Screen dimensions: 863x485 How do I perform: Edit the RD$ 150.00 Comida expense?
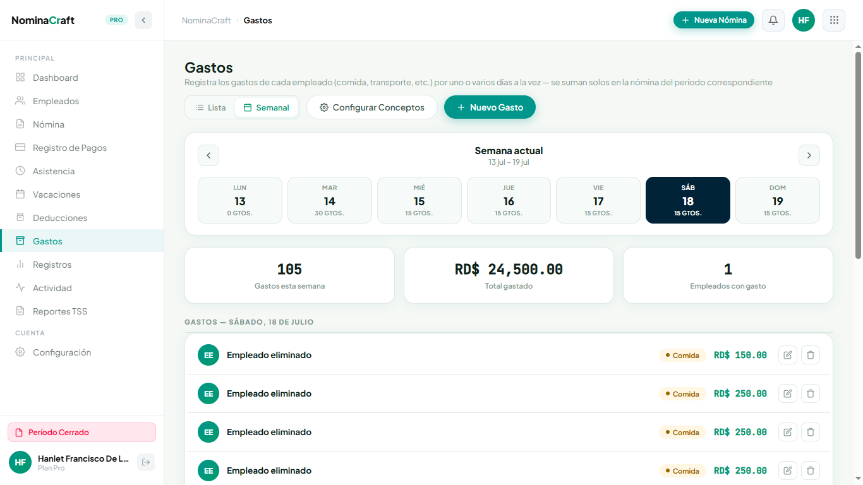click(x=787, y=355)
